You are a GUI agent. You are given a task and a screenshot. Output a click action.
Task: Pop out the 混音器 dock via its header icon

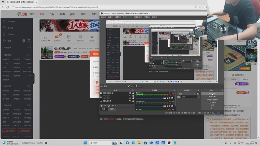tap(175, 90)
